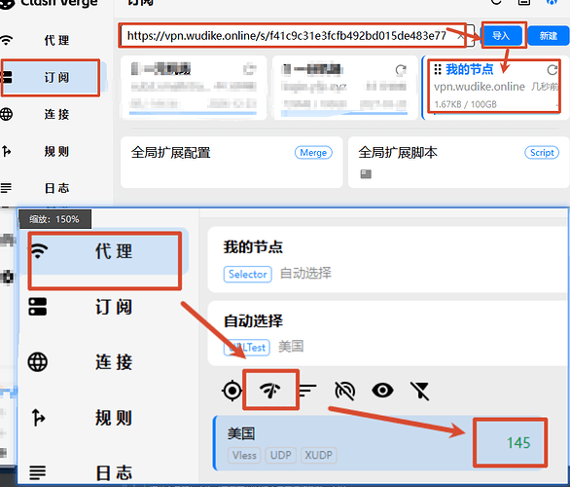Run the delay test with the wifi-speed icon

point(270,391)
